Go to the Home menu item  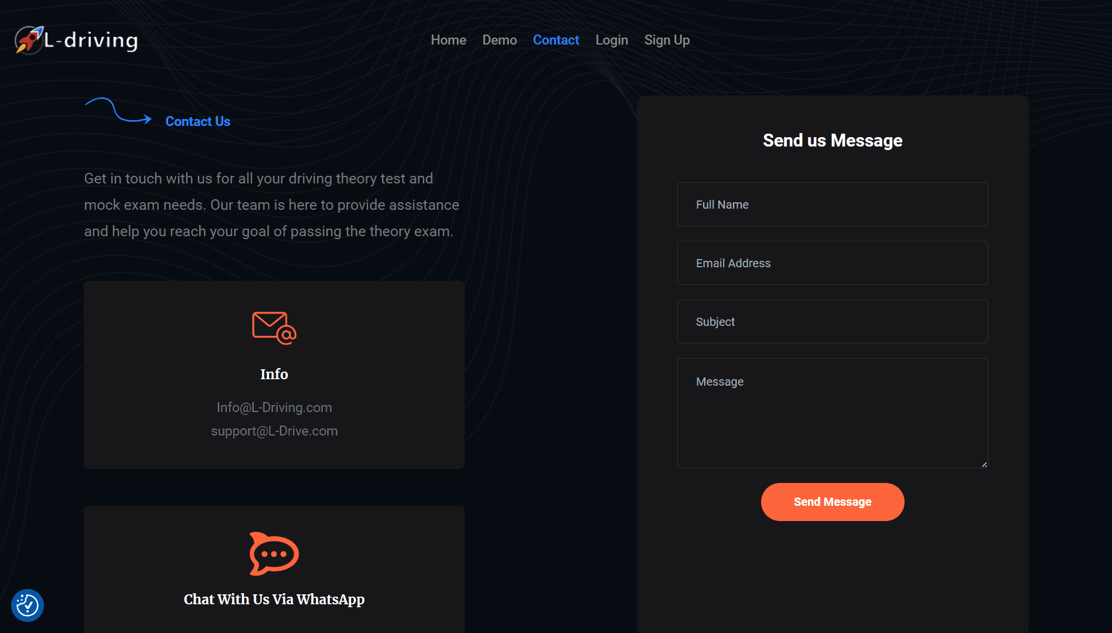tap(448, 40)
